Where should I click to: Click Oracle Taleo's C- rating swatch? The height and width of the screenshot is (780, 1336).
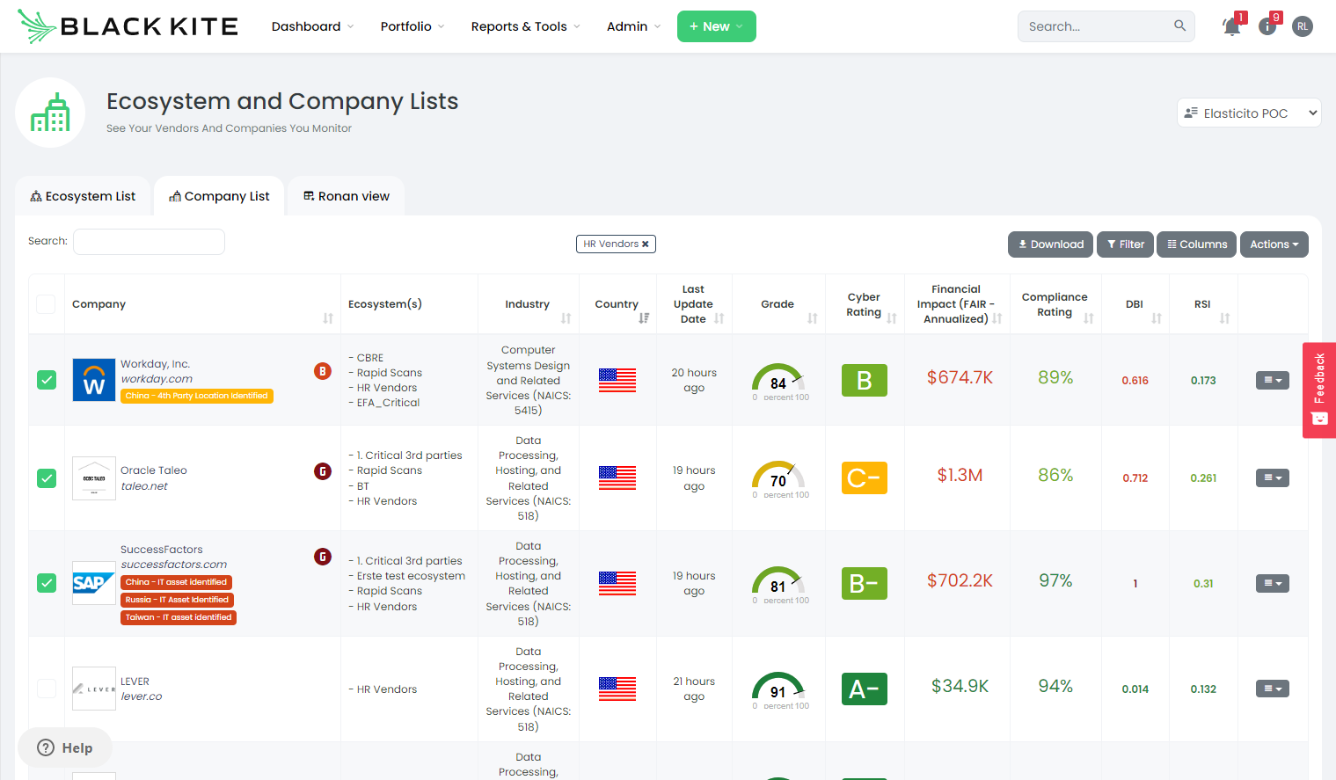[x=865, y=477]
